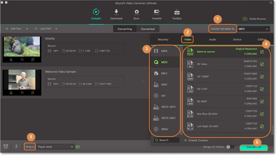The image size is (276, 155).
Task: Click the format Search field
Action: pyautogui.click(x=167, y=140)
